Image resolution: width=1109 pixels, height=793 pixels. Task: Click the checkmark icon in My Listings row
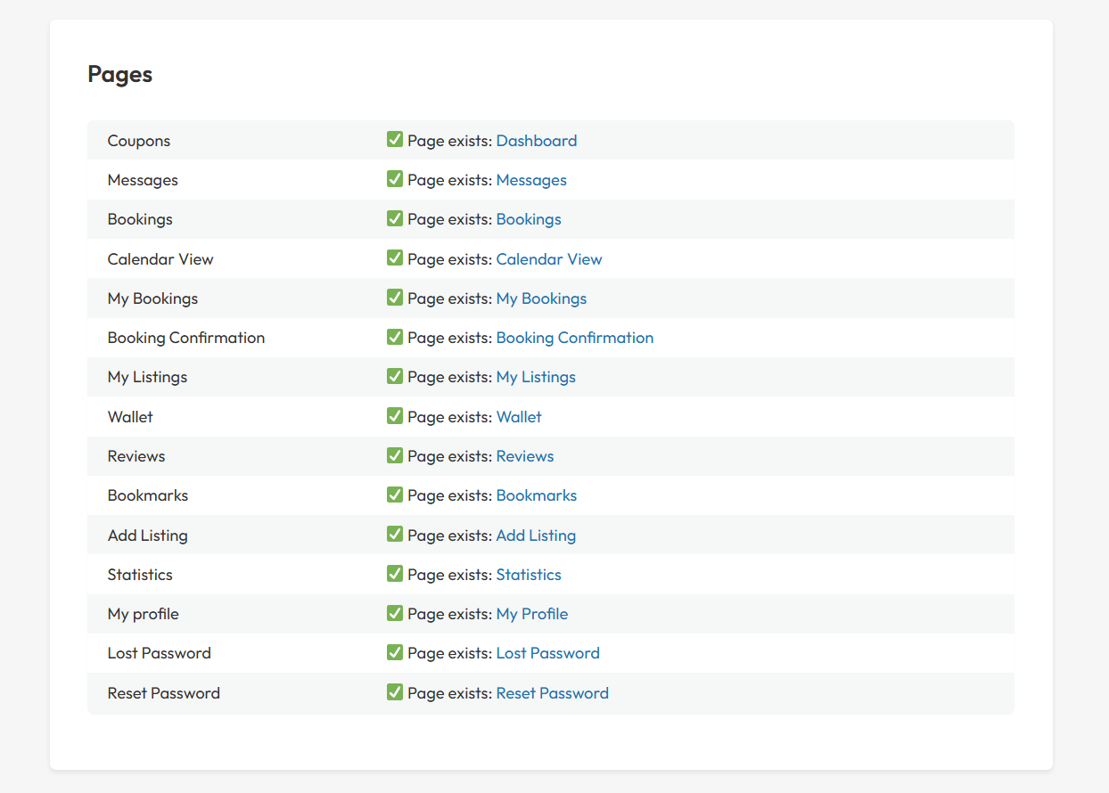395,376
